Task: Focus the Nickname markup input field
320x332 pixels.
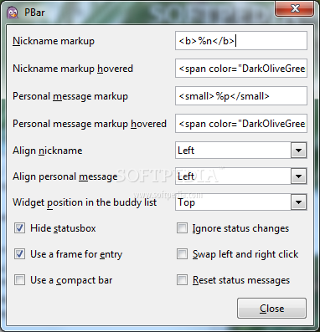Action: pos(241,41)
